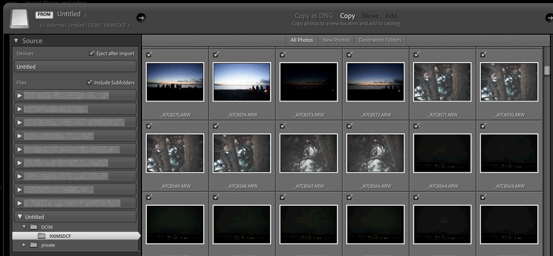
Task: Select the _A7C8566.ARW thumbnail
Action: click(x=376, y=153)
